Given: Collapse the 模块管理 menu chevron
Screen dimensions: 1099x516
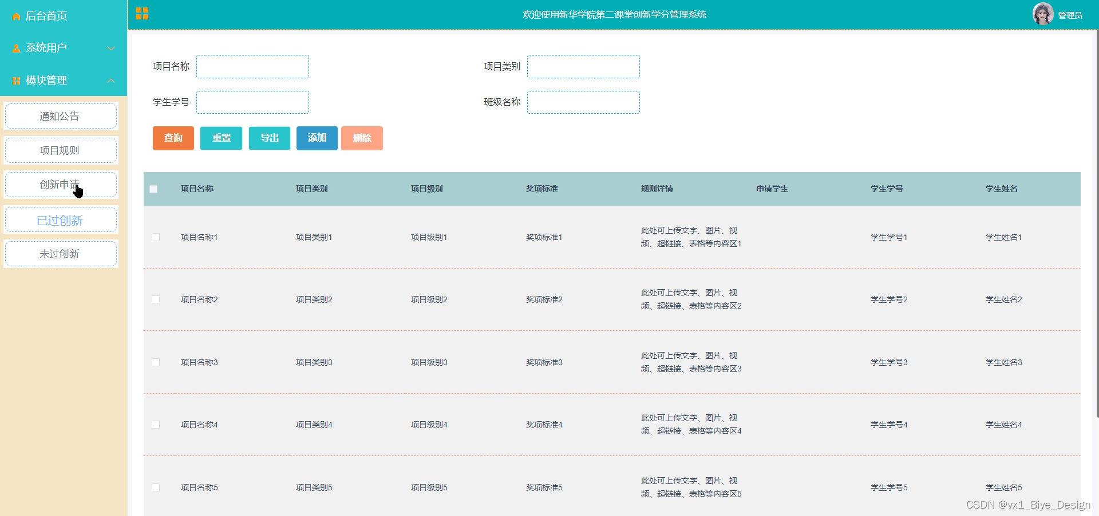Looking at the screenshot, I should tap(111, 81).
